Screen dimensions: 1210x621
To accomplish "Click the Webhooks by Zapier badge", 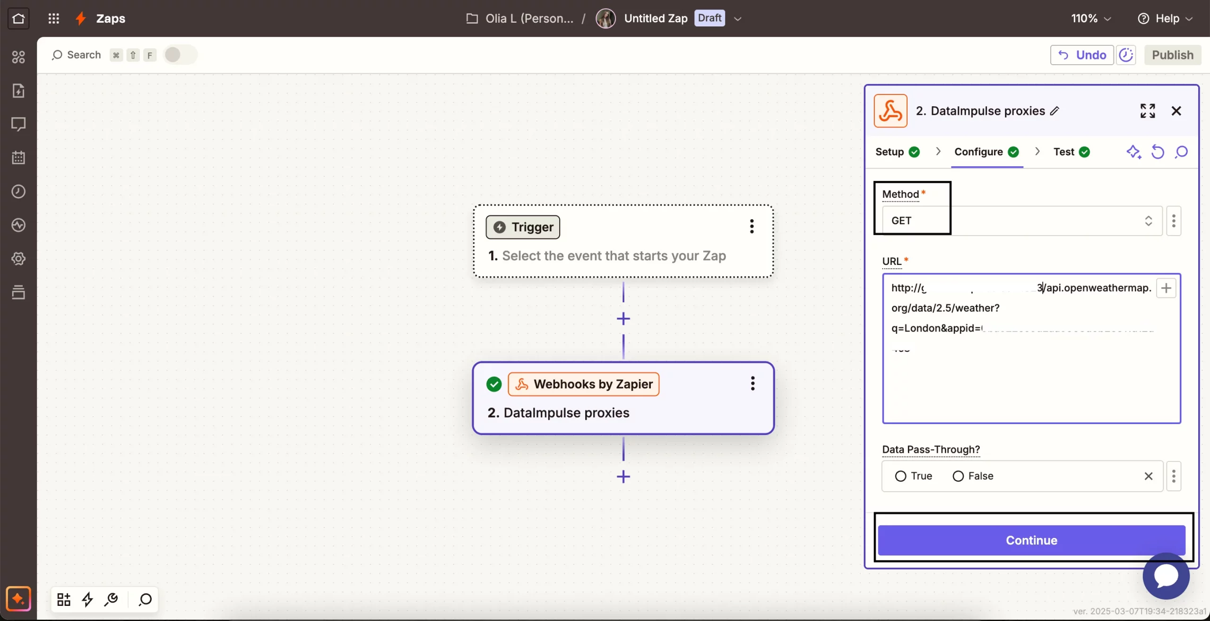I will pos(584,384).
